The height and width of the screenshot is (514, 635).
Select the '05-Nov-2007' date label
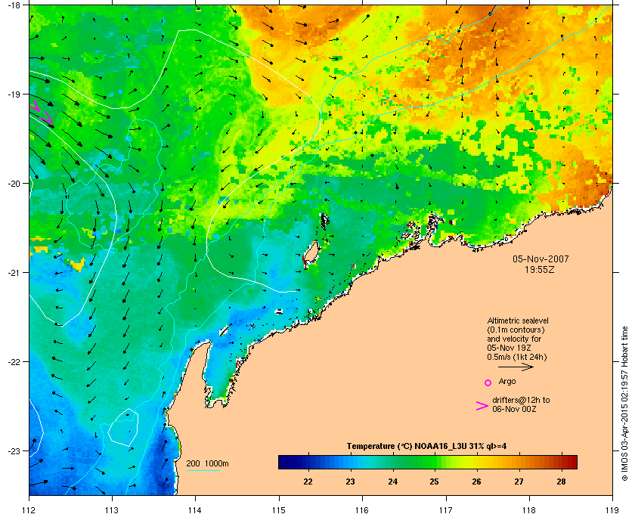click(541, 259)
